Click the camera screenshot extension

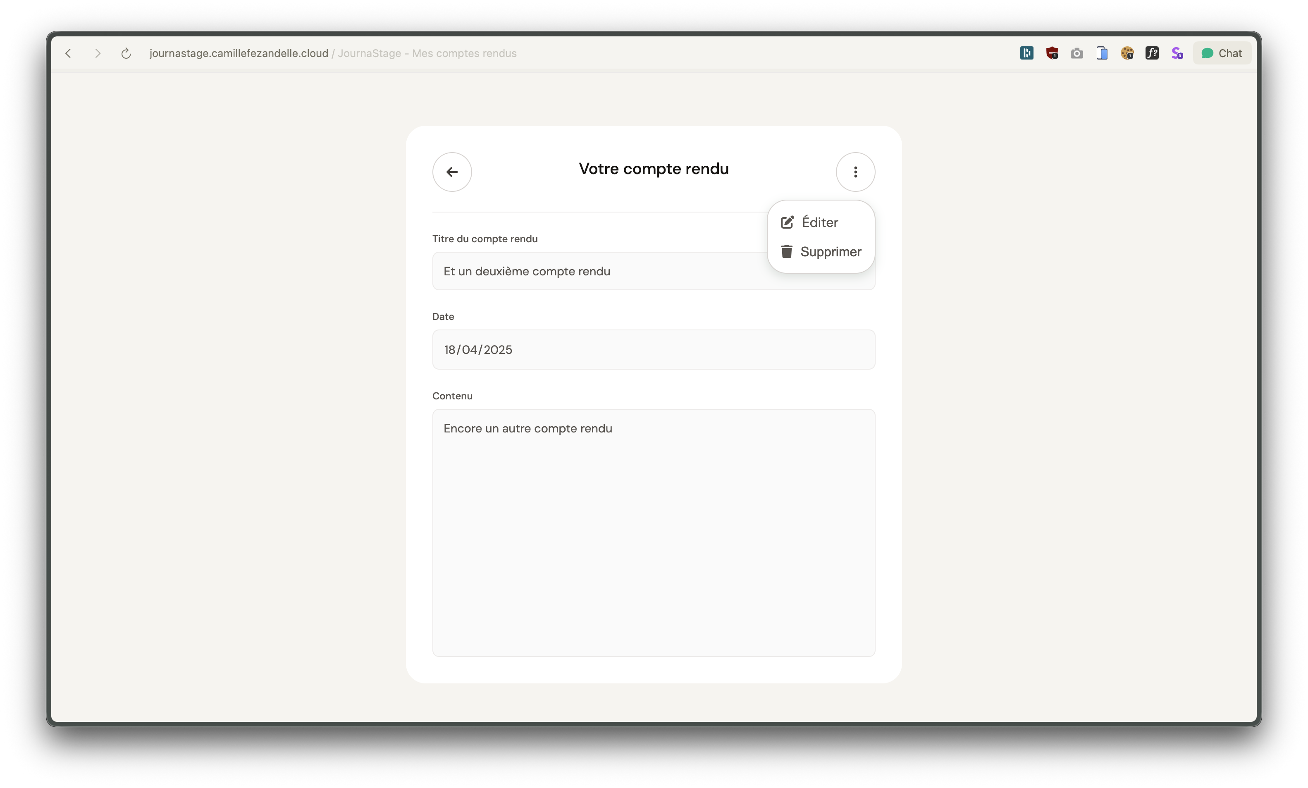pos(1076,53)
